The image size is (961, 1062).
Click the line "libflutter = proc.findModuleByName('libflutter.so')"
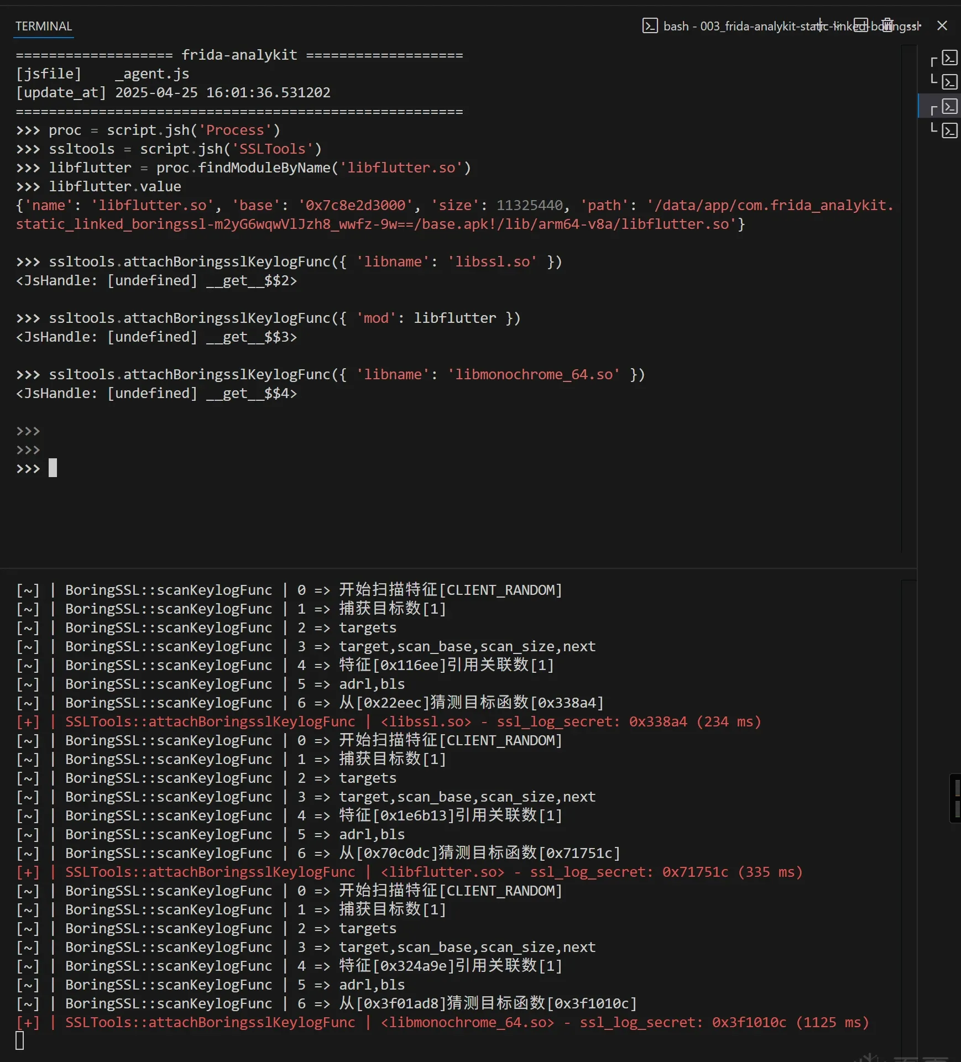[243, 168]
